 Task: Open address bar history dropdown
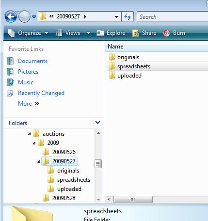pos(116,16)
